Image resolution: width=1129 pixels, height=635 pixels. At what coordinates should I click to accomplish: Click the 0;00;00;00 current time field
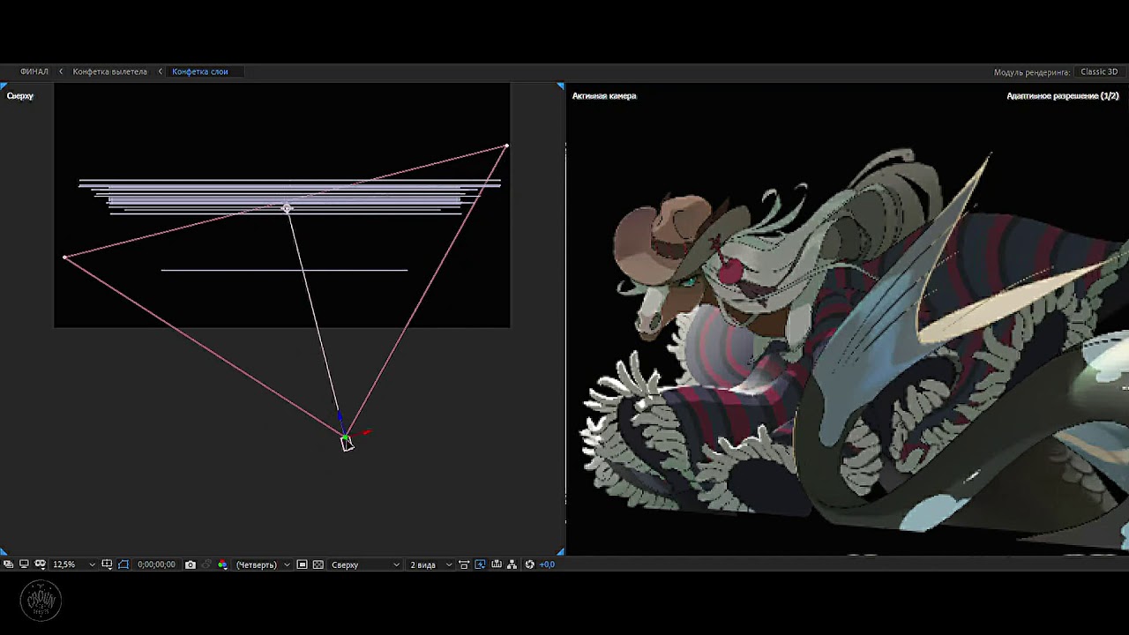tap(156, 564)
